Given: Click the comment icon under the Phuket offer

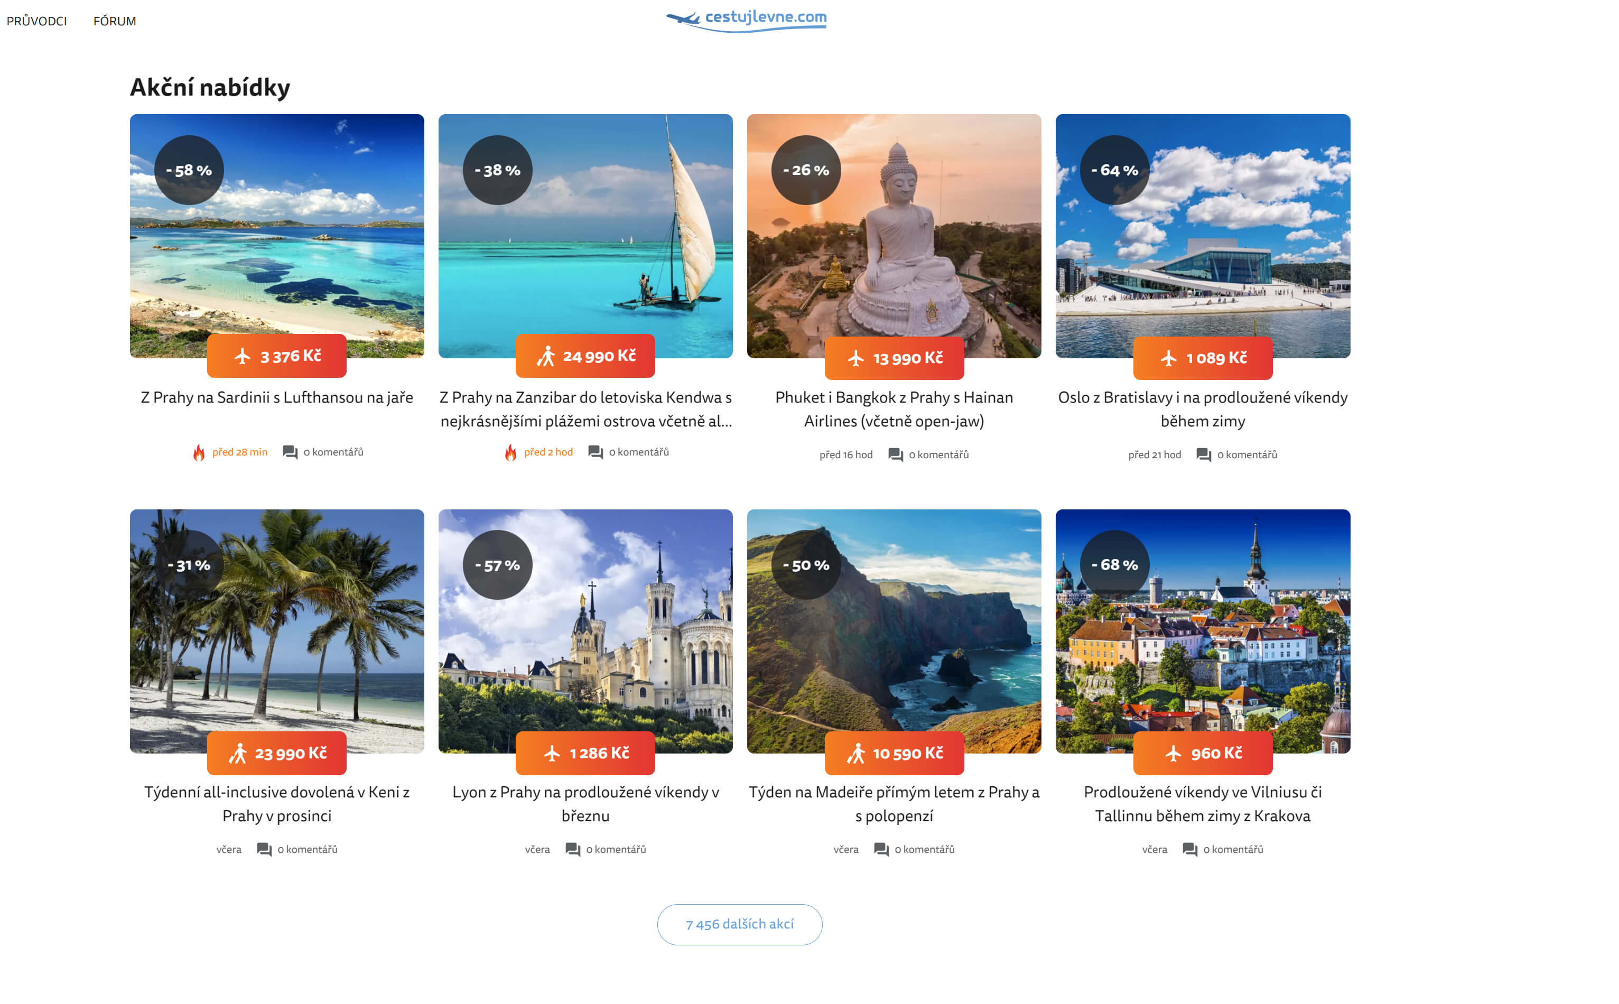Looking at the screenshot, I should [896, 455].
